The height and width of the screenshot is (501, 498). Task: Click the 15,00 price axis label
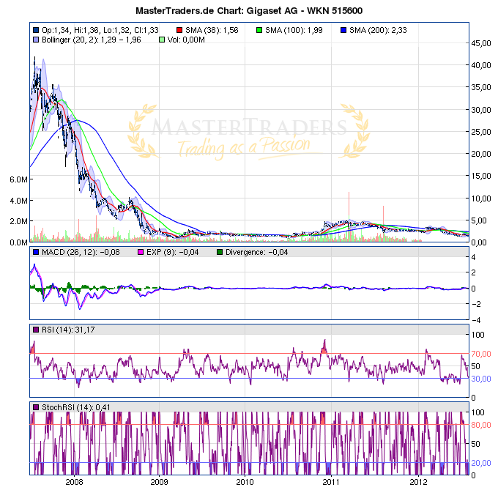tap(481, 176)
